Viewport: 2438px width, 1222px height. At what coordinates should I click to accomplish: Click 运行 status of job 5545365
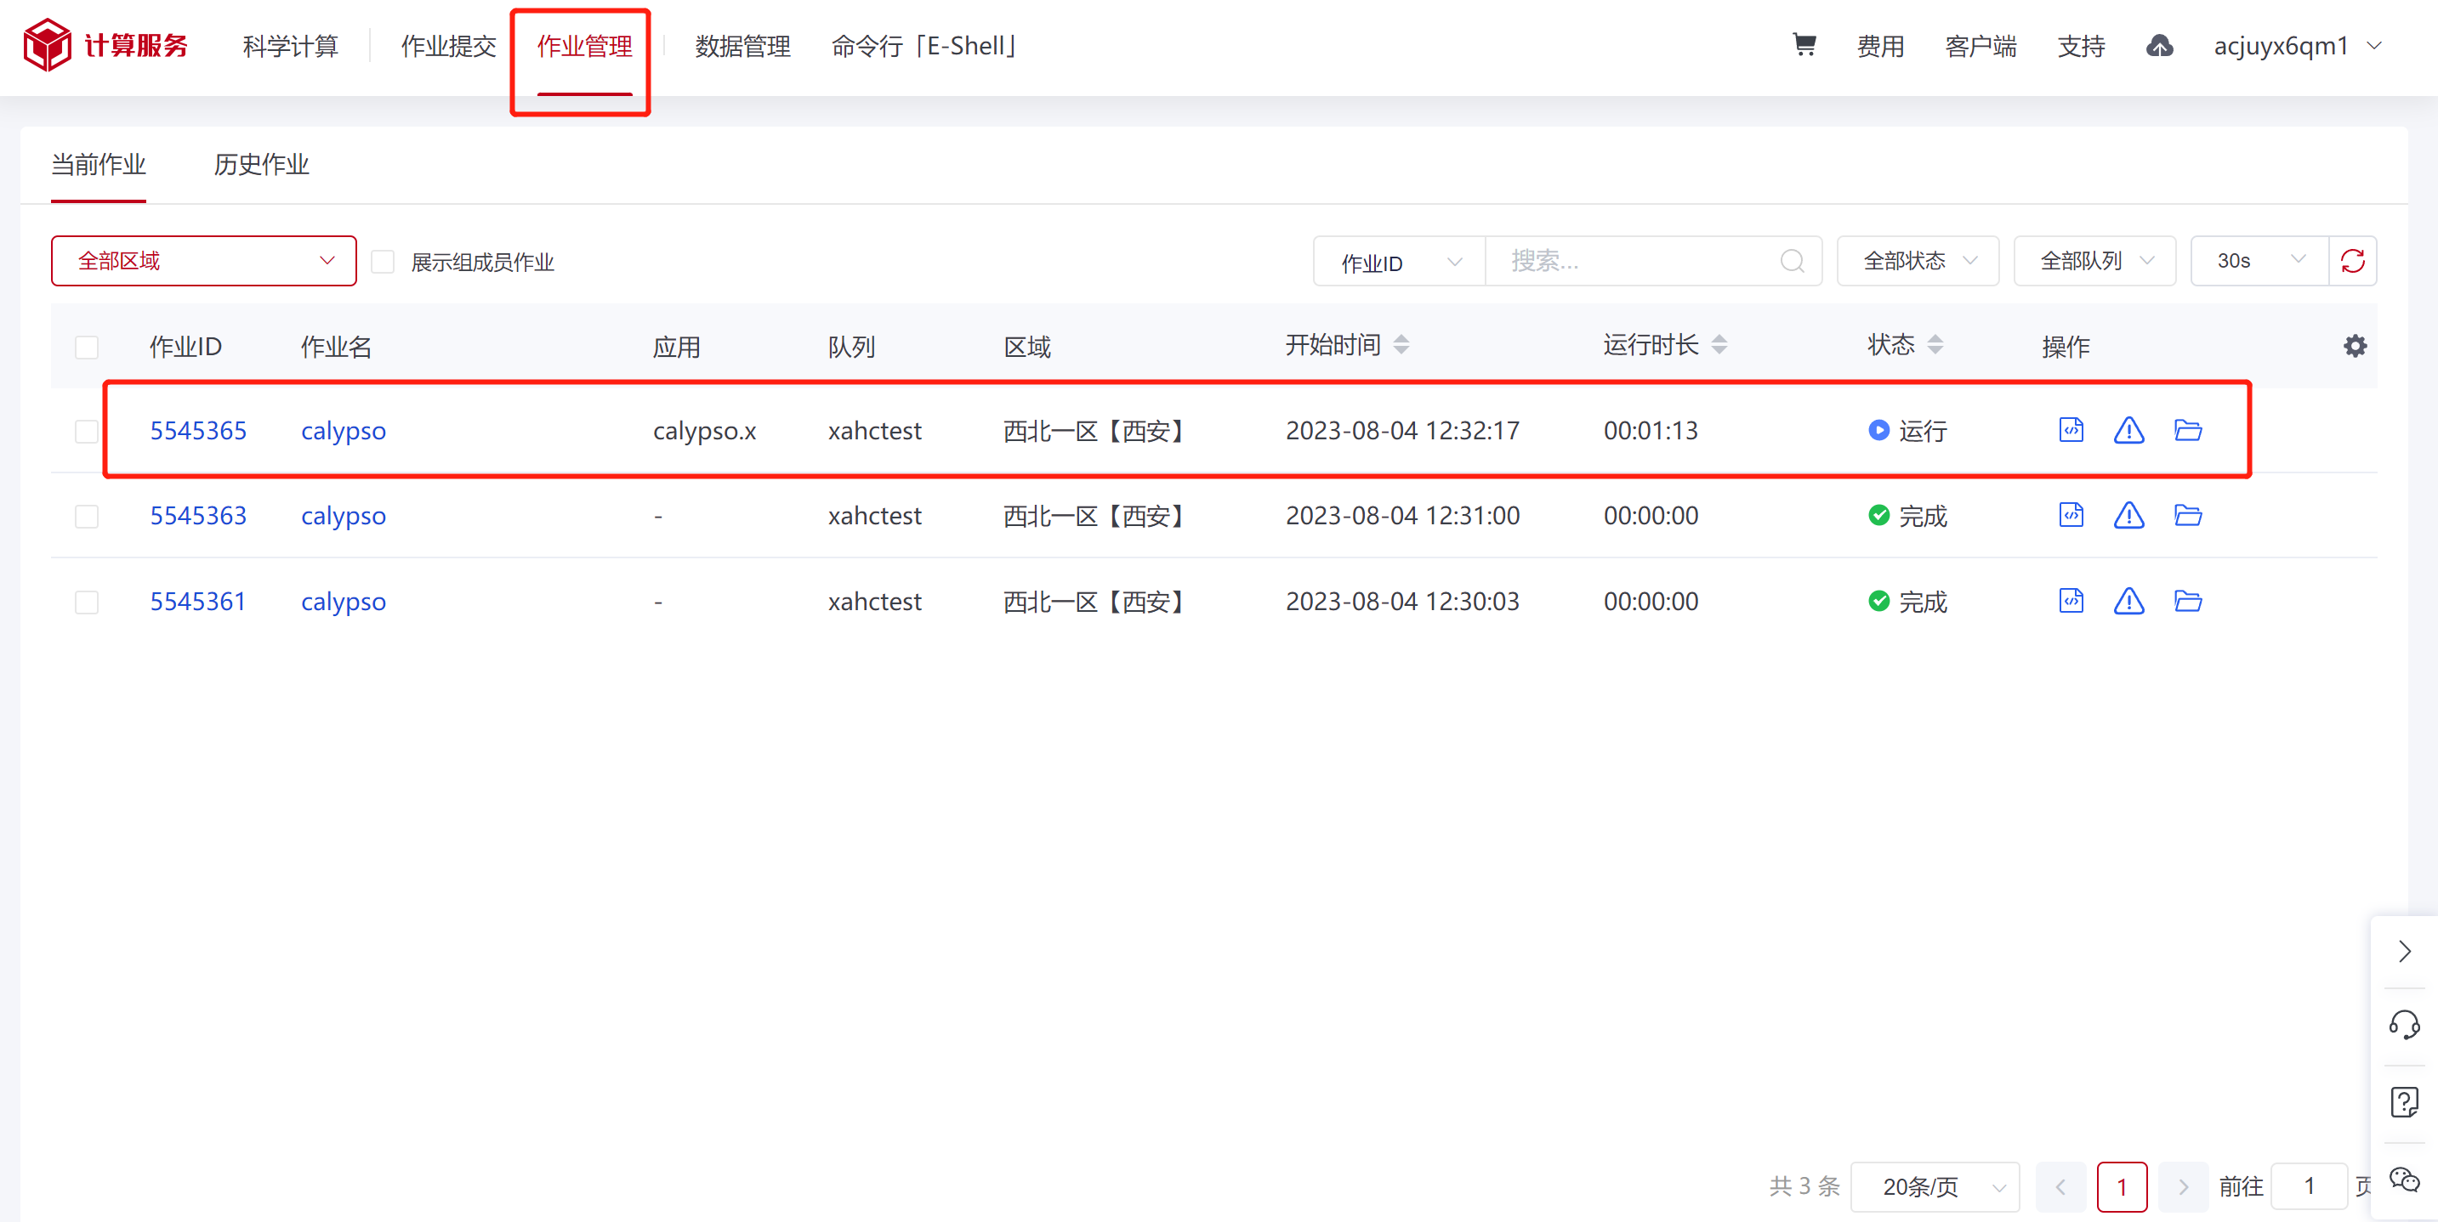point(1908,432)
